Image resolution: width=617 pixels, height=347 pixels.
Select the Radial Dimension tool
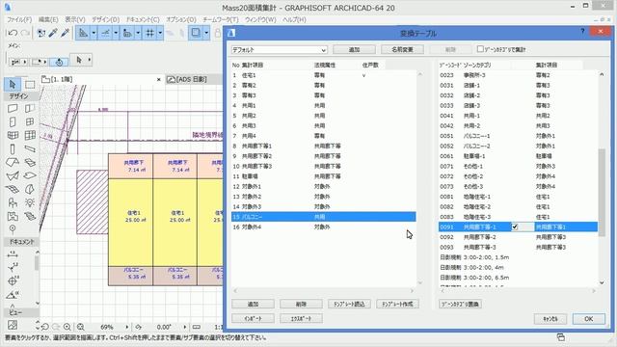pyautogui.click(x=13, y=268)
